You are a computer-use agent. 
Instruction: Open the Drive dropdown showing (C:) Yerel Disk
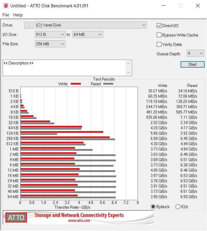pyautogui.click(x=91, y=25)
